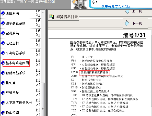Go to previous page with 上一页
Viewport: 152px width, 116px height.
coord(137,11)
